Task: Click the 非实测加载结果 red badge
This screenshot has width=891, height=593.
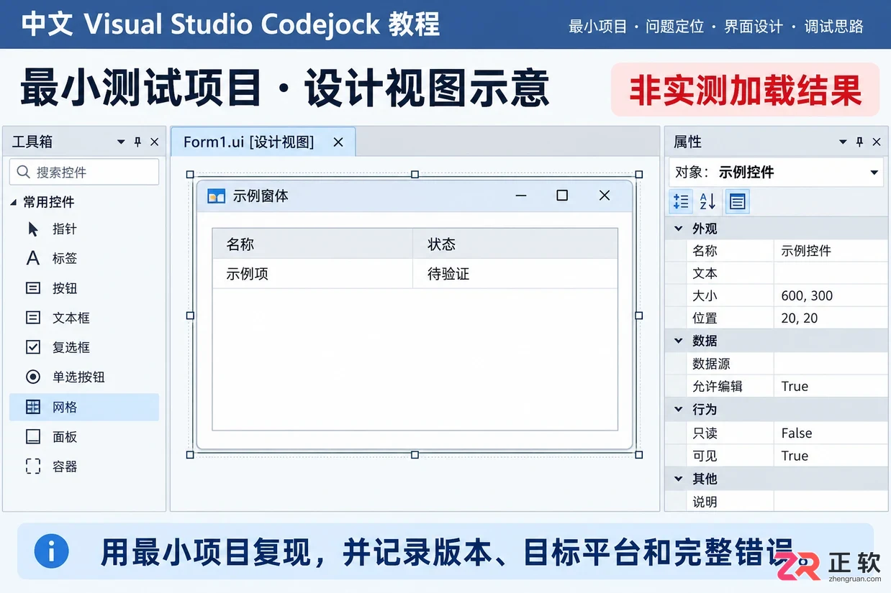Action: click(x=746, y=90)
